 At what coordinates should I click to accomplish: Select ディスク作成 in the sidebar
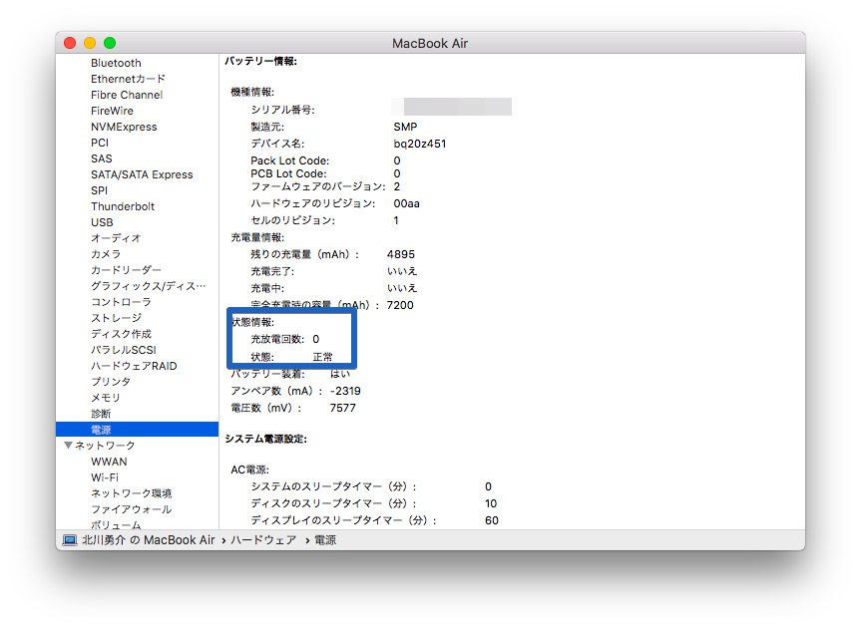[122, 334]
